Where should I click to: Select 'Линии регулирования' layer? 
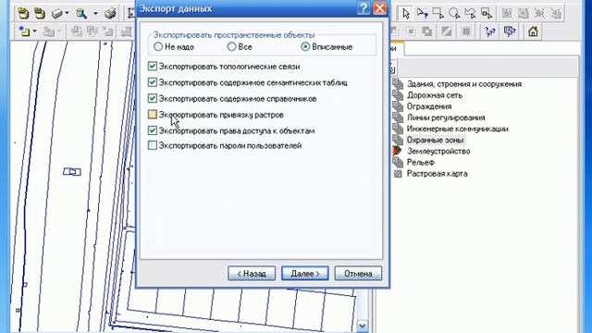446,117
